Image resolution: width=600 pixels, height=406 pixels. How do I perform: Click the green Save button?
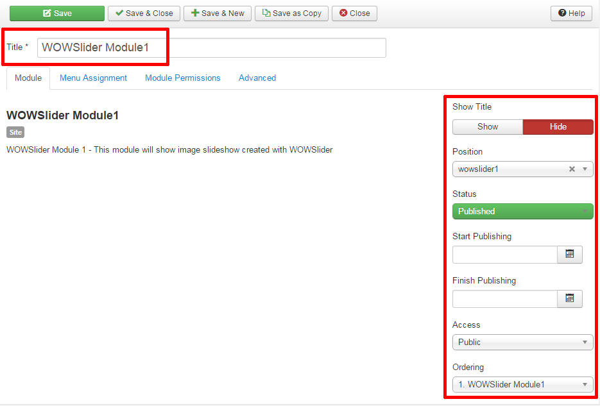click(57, 13)
